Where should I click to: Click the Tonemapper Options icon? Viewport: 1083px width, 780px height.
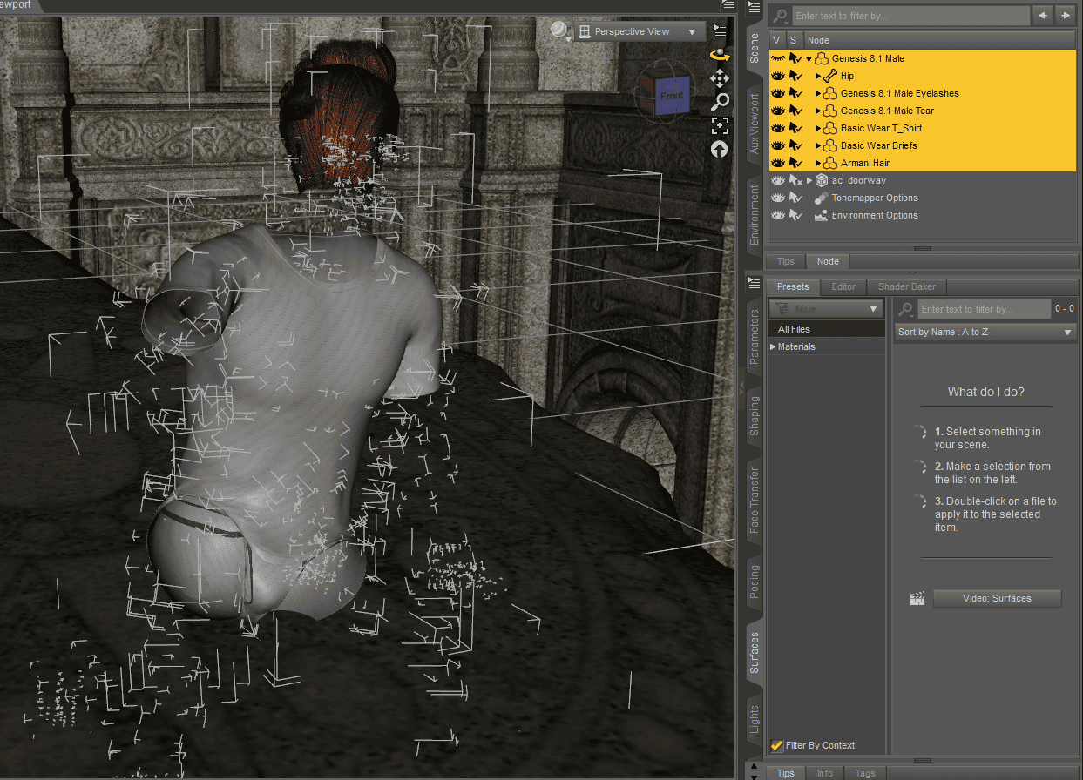tap(820, 198)
